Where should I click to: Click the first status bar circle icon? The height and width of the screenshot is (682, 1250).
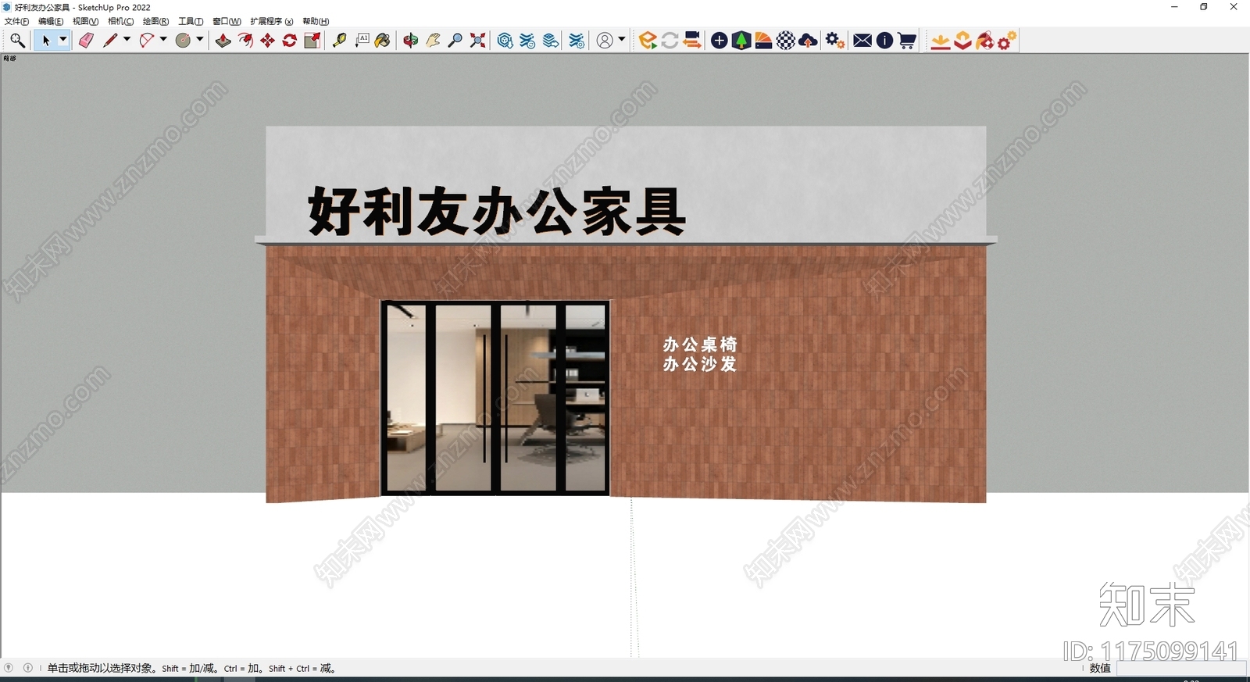(x=9, y=668)
